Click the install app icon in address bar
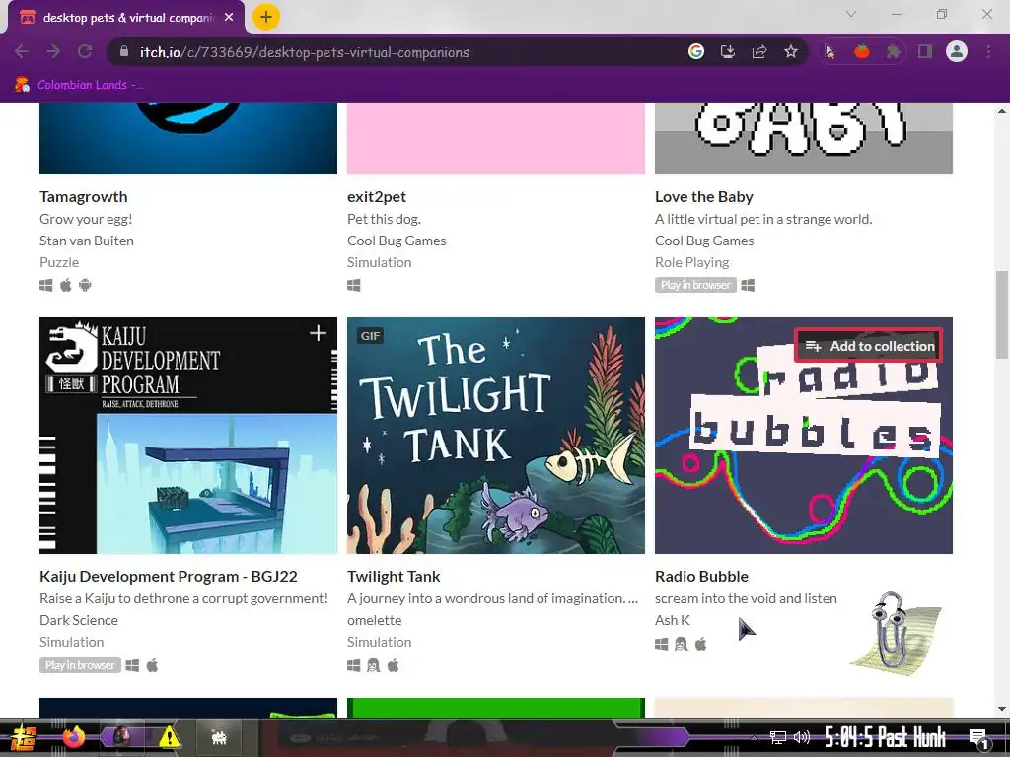Viewport: 1010px width, 757px height. (728, 51)
